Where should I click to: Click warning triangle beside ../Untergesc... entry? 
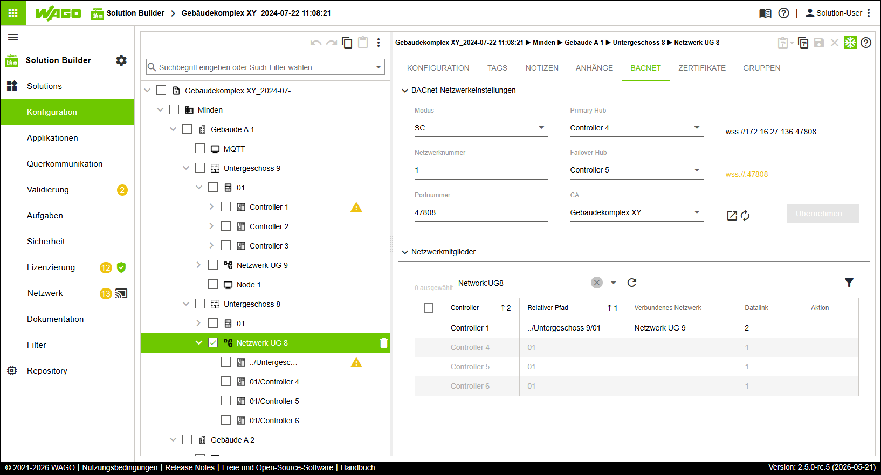[356, 362]
